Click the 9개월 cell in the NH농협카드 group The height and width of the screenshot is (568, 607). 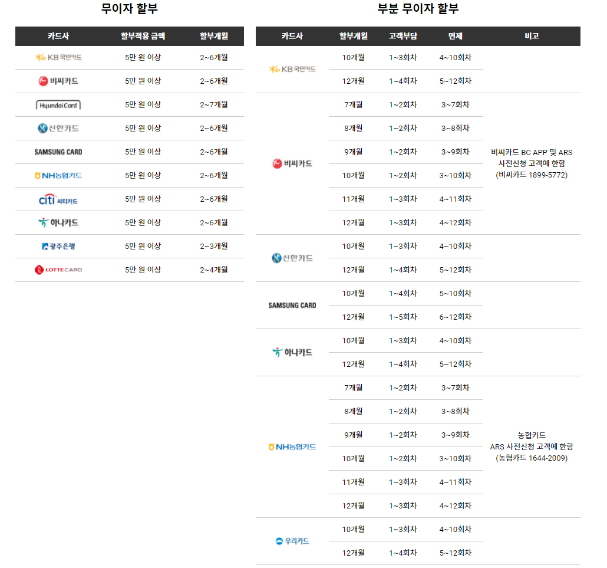[x=354, y=435]
